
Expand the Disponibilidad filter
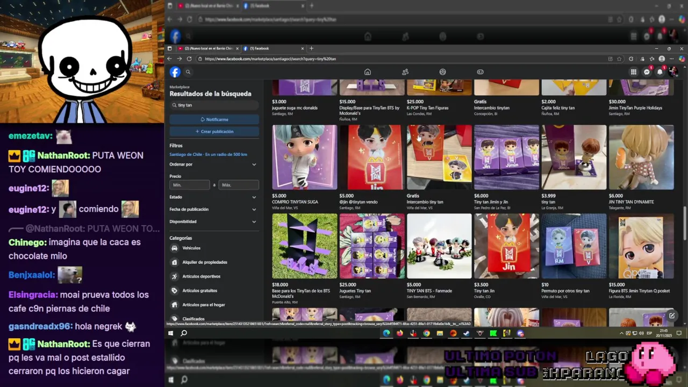pos(213,221)
